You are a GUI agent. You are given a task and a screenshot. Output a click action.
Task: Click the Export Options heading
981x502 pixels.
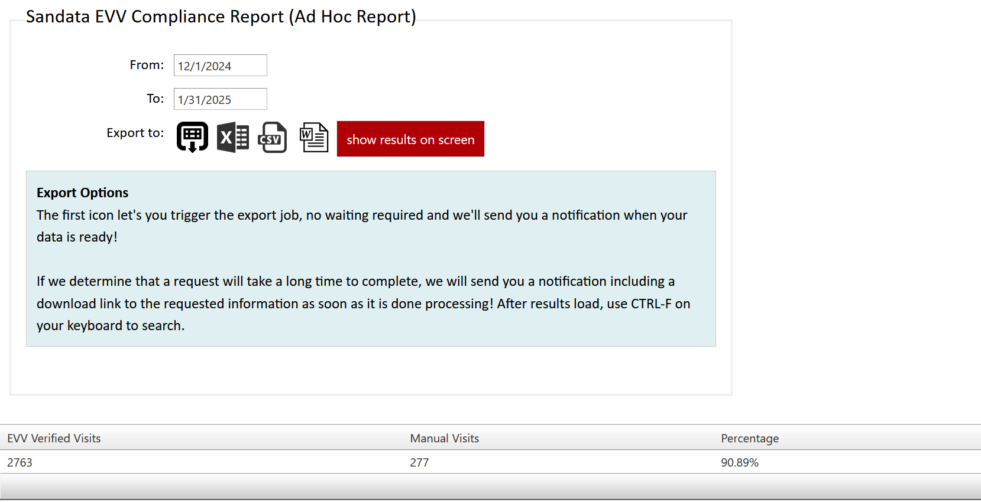82,193
